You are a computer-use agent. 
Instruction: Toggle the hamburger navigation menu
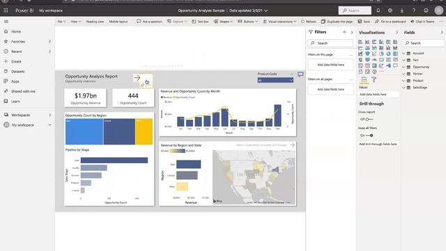tap(6, 22)
